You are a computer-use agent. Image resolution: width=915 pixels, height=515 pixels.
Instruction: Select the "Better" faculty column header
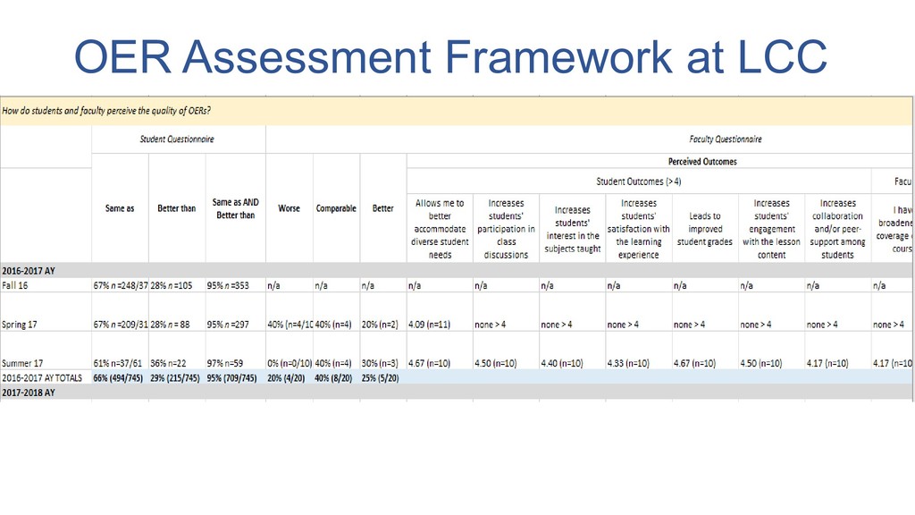(382, 208)
